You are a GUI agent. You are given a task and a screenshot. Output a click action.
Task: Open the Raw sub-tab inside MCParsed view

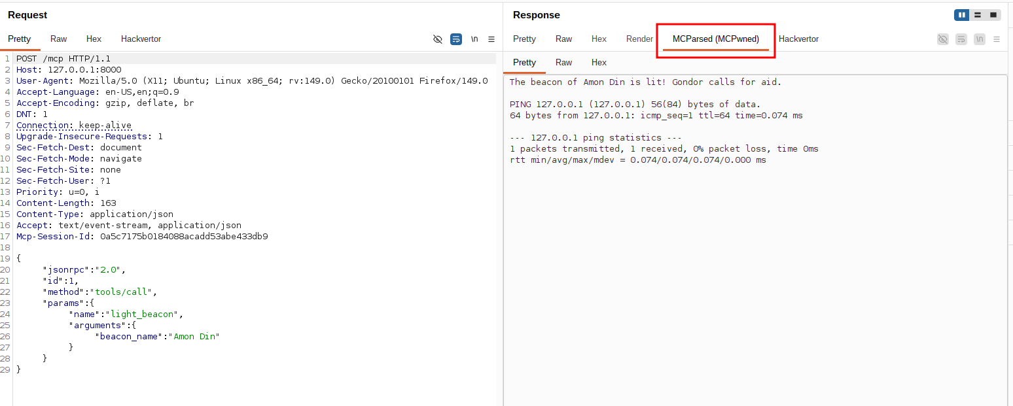(x=563, y=62)
